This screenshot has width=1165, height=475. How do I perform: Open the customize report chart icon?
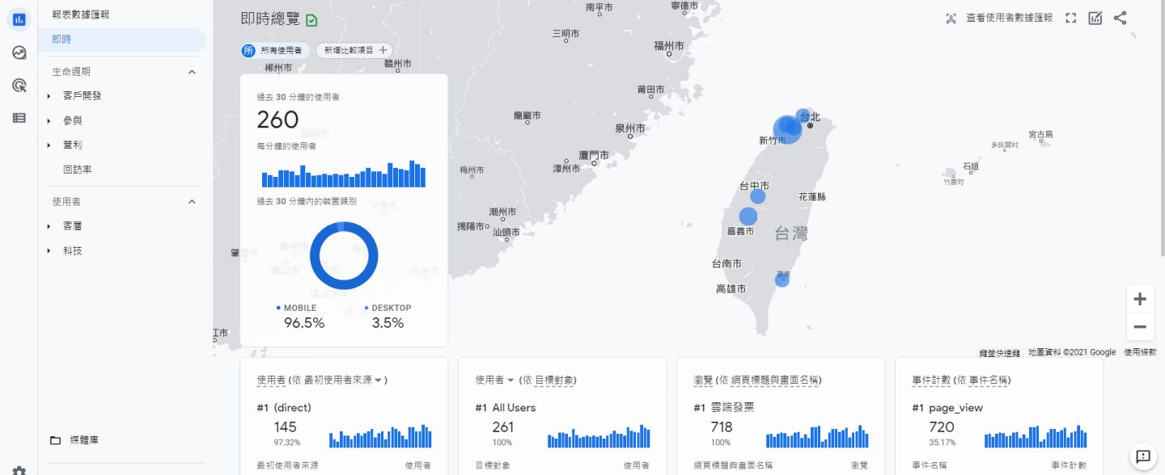(1095, 18)
